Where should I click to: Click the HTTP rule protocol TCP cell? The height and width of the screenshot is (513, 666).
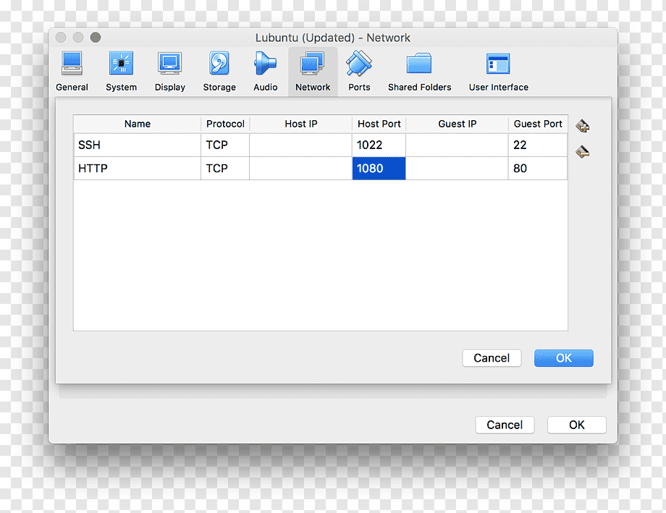[225, 169]
